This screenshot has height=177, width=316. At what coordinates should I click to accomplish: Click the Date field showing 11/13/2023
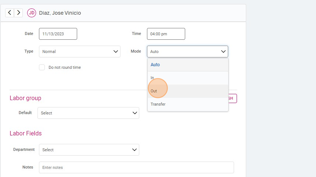pos(58,34)
